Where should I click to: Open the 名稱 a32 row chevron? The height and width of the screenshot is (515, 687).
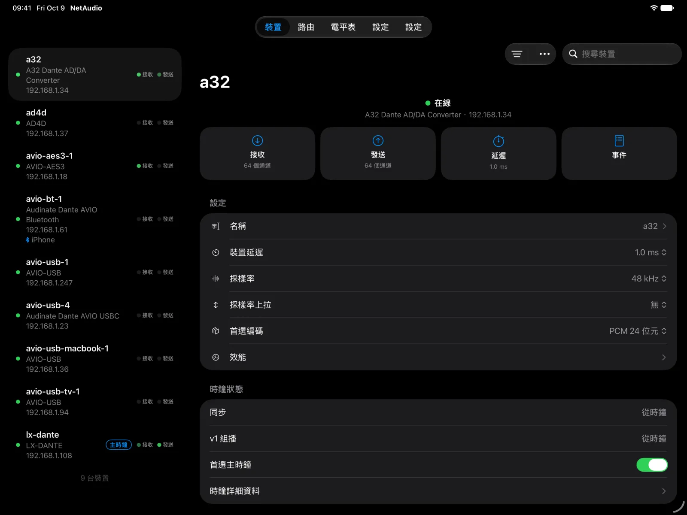(664, 226)
